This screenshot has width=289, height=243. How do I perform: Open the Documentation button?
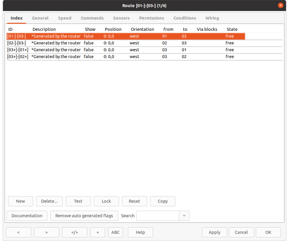(x=27, y=216)
